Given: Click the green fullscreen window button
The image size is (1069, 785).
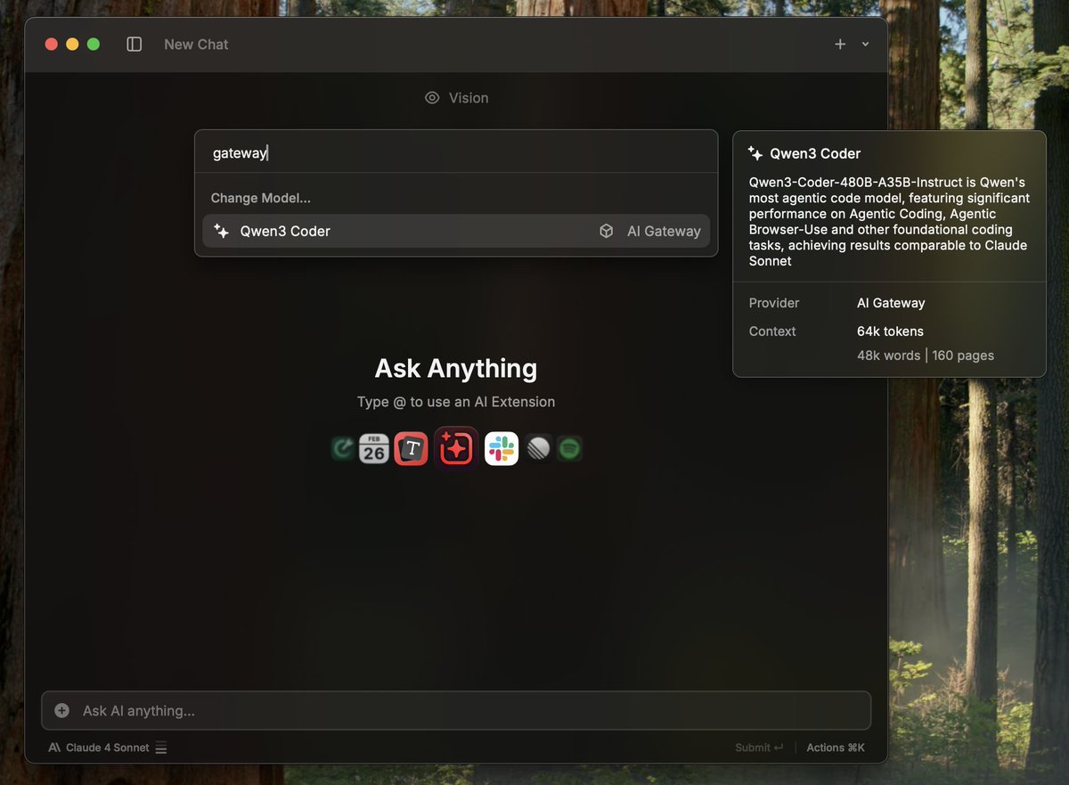Looking at the screenshot, I should 94,44.
